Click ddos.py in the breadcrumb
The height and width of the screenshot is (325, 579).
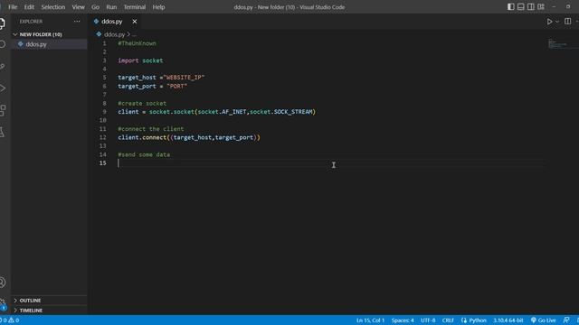114,34
